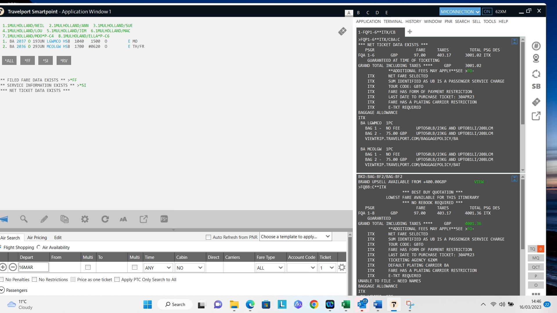Image resolution: width=557 pixels, height=313 pixels.
Task: Click the magnifying glass search icon
Action: pos(24,219)
